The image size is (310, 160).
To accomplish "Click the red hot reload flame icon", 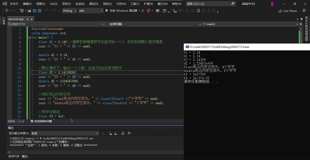I will tap(148, 11).
